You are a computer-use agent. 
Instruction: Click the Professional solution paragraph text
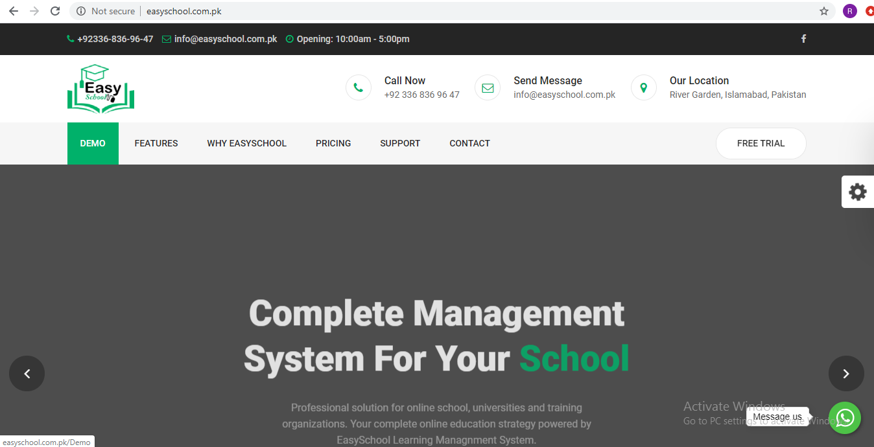(436, 424)
